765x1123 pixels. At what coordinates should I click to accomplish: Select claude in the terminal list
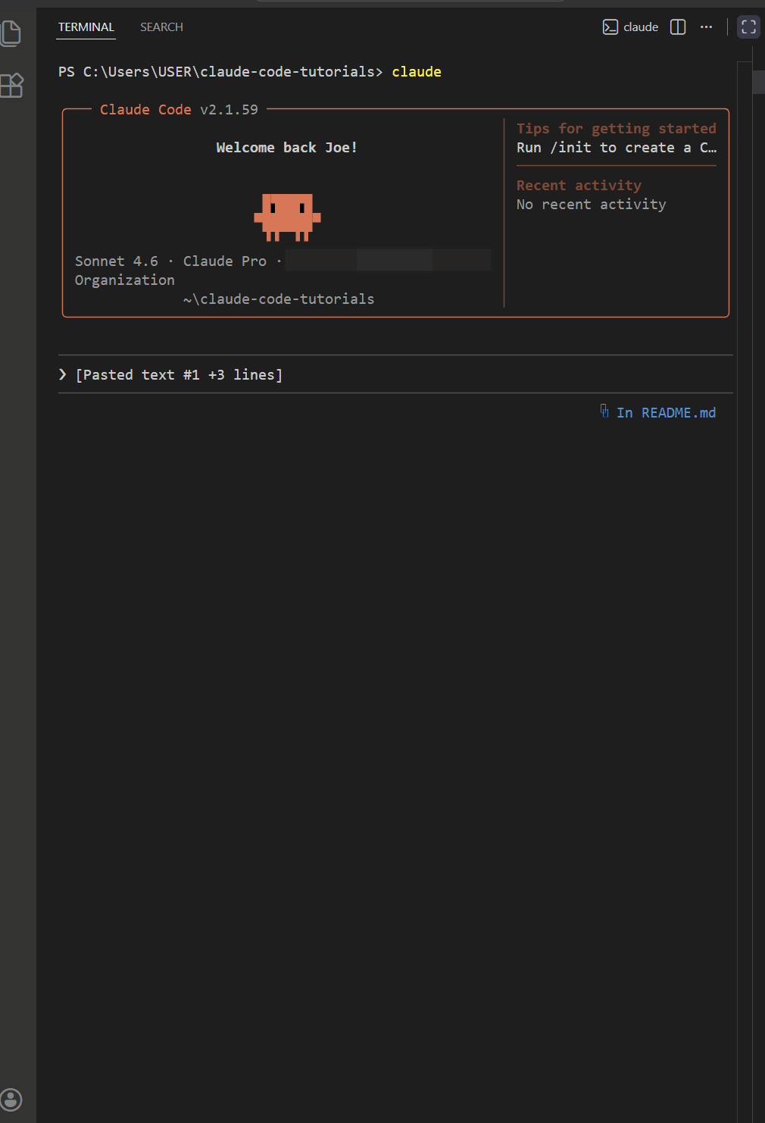pos(640,27)
